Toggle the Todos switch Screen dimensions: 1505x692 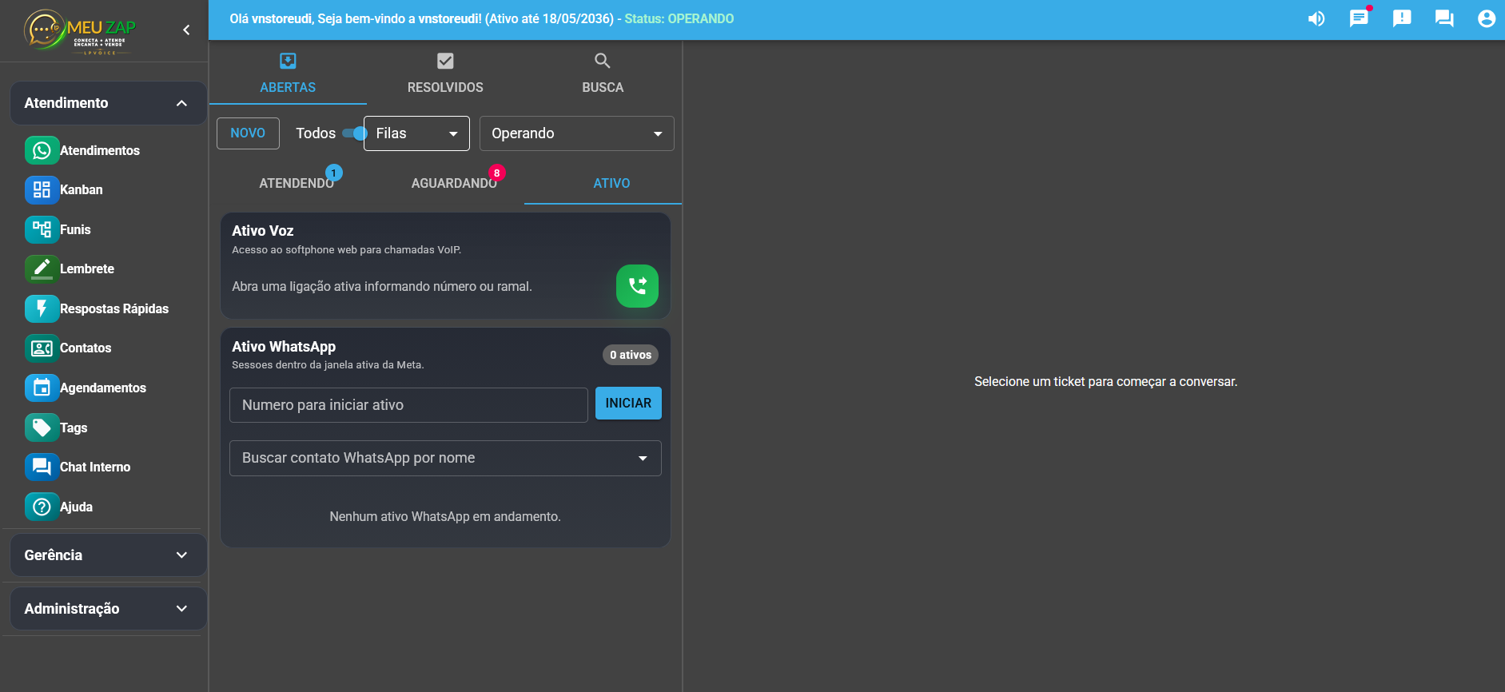354,133
